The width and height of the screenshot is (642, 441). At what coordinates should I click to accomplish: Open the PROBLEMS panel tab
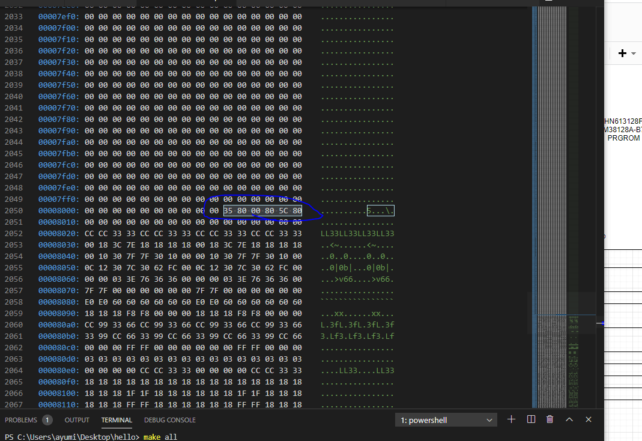[x=21, y=420]
